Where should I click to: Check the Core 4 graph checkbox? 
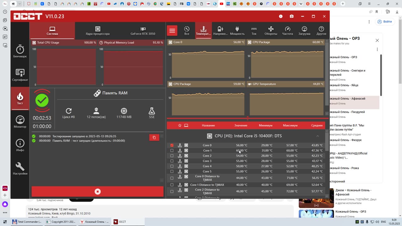pyautogui.click(x=172, y=166)
